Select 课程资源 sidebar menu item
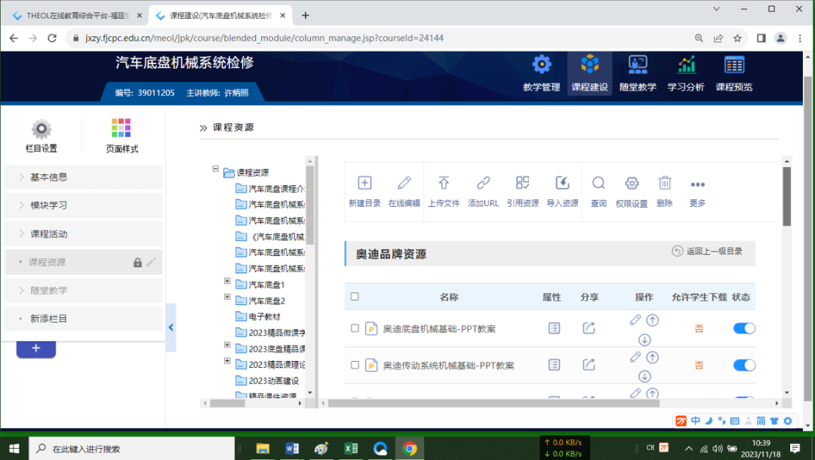The width and height of the screenshot is (815, 460). [x=83, y=262]
